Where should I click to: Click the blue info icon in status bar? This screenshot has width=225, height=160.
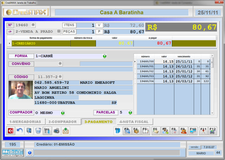30,153
